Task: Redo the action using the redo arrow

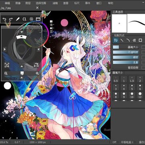Action: (11, 19)
